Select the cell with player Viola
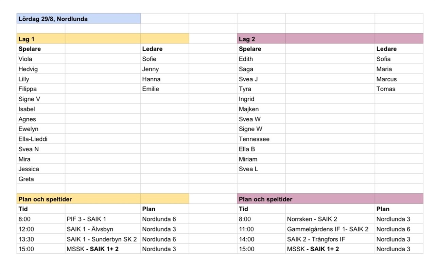Viewport: 435px width, 274px height. [x=41, y=59]
